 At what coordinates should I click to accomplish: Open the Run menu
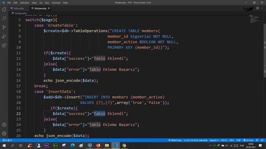(47, 3)
